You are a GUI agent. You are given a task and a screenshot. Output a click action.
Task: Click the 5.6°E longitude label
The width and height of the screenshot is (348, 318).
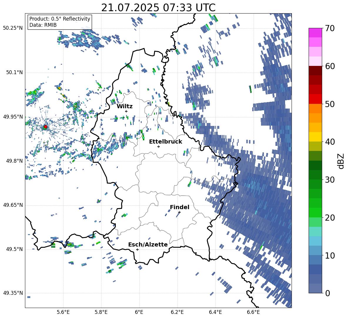click(63, 312)
